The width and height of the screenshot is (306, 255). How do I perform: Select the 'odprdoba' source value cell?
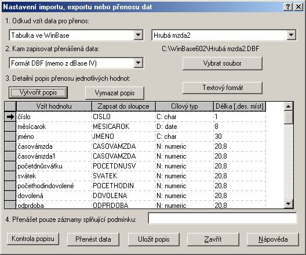coord(54,204)
